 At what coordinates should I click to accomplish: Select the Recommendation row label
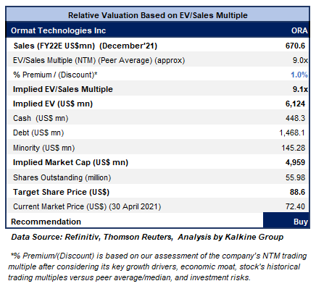click(46, 222)
